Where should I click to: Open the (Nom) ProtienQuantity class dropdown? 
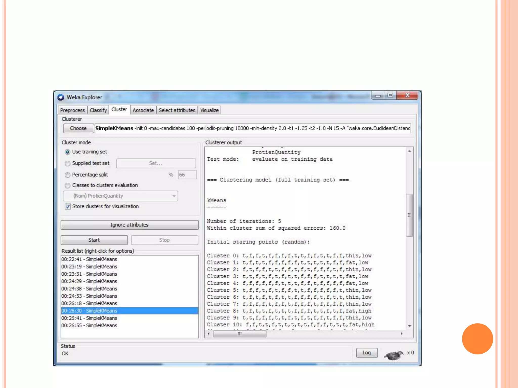121,196
